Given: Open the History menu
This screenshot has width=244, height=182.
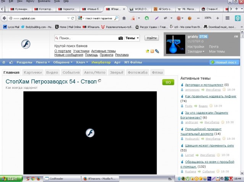Looking at the screenshot, I should point(30,1).
